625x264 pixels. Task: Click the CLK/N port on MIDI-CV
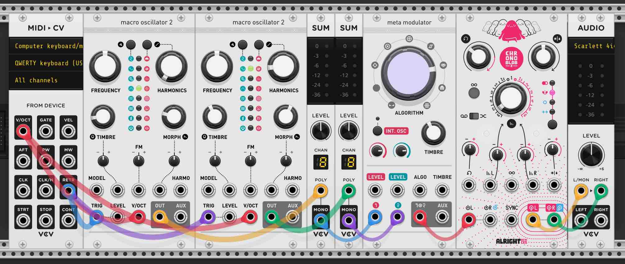46,191
